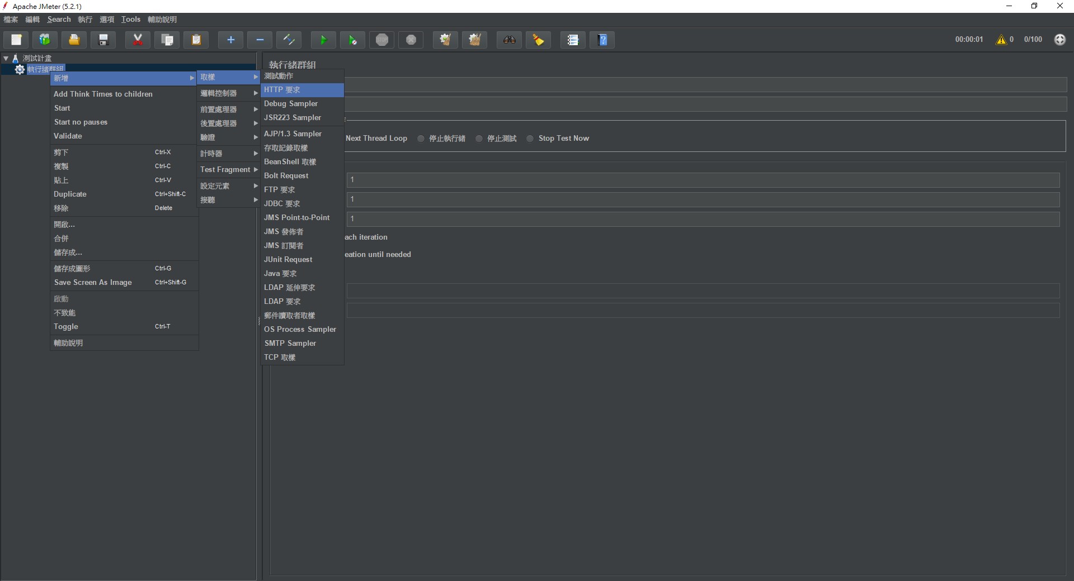
Task: Click Validate in the context menu
Action: 68,136
